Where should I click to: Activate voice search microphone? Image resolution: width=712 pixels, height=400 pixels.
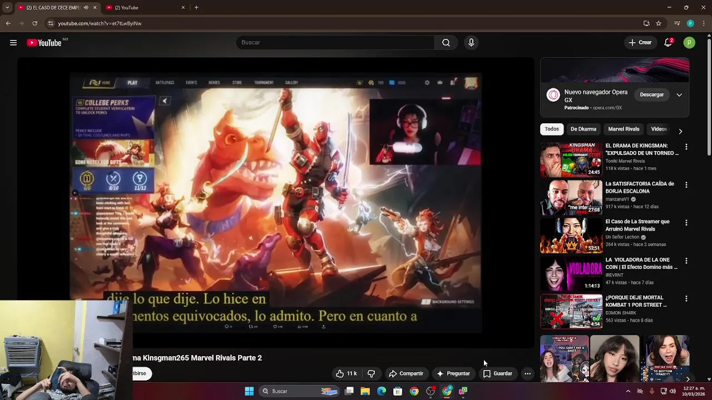[471, 43]
